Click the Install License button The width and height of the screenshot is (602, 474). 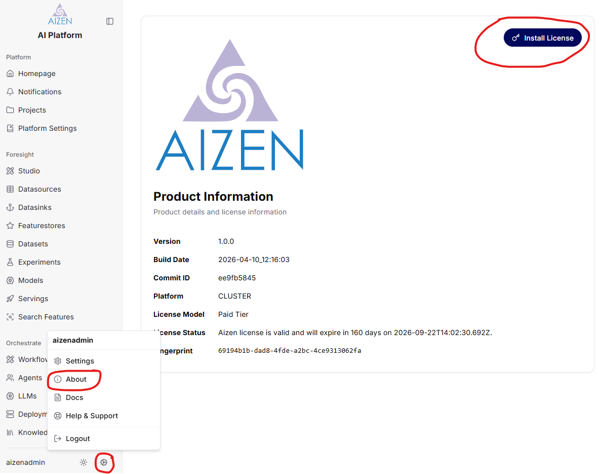click(x=542, y=38)
